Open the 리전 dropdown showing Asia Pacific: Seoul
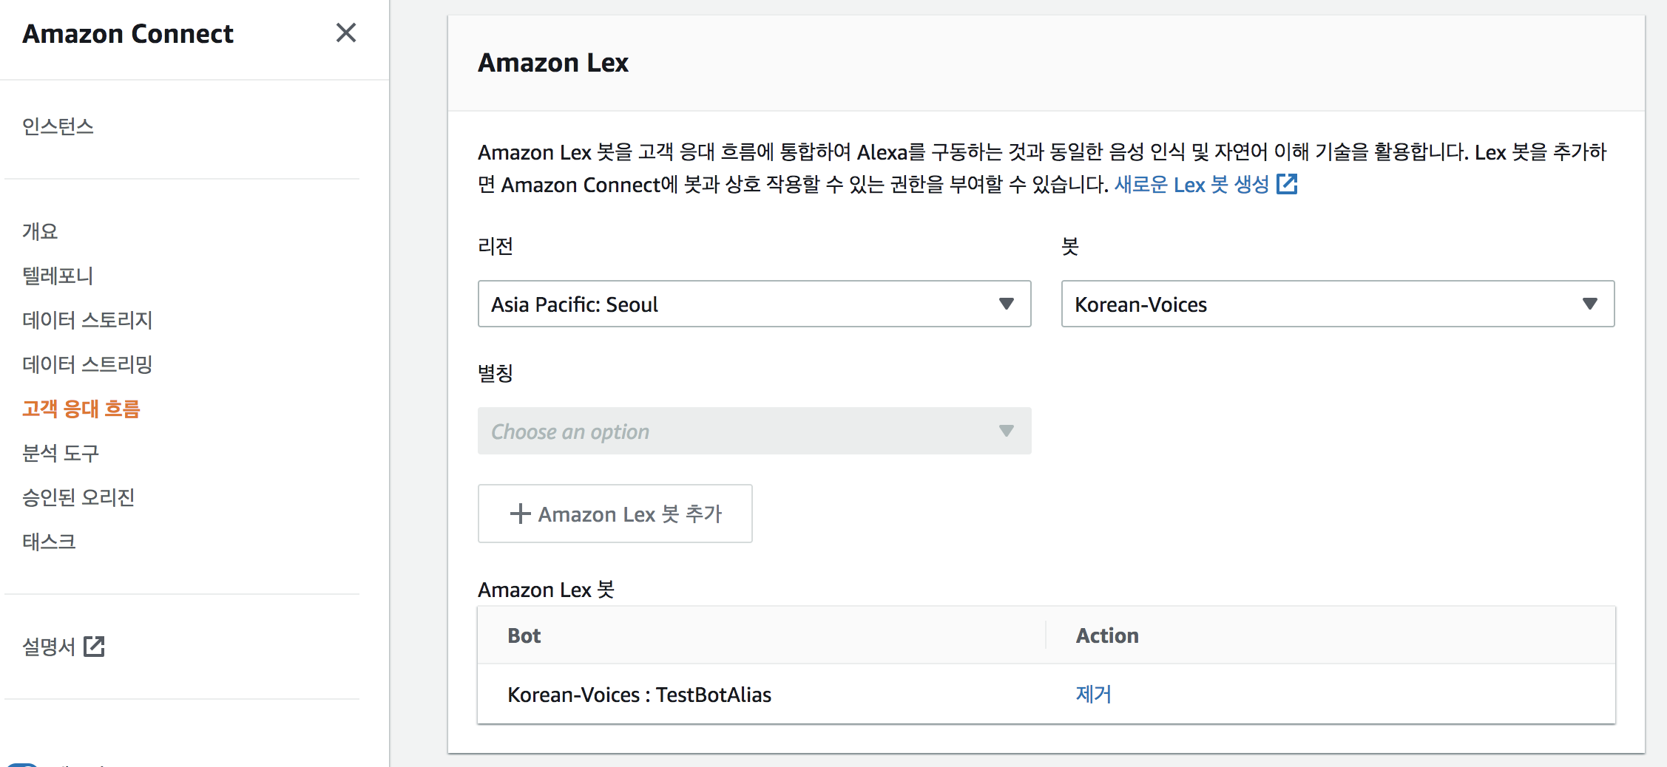The image size is (1667, 767). click(x=754, y=304)
